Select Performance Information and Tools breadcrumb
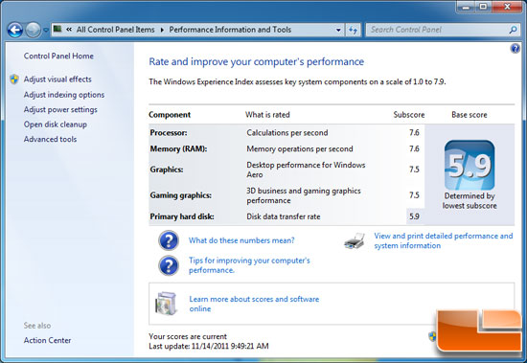Viewport: 527px width, 363px height. pos(230,30)
